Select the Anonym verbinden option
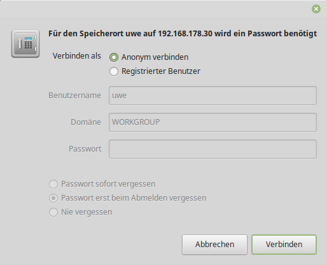Viewport: 327px width, 265px height. click(x=114, y=57)
